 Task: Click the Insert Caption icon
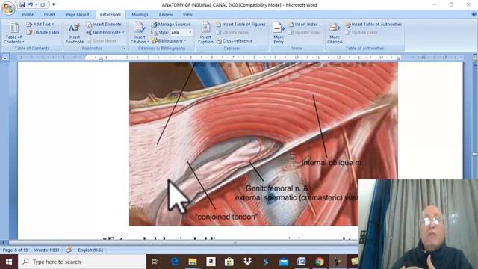205,33
